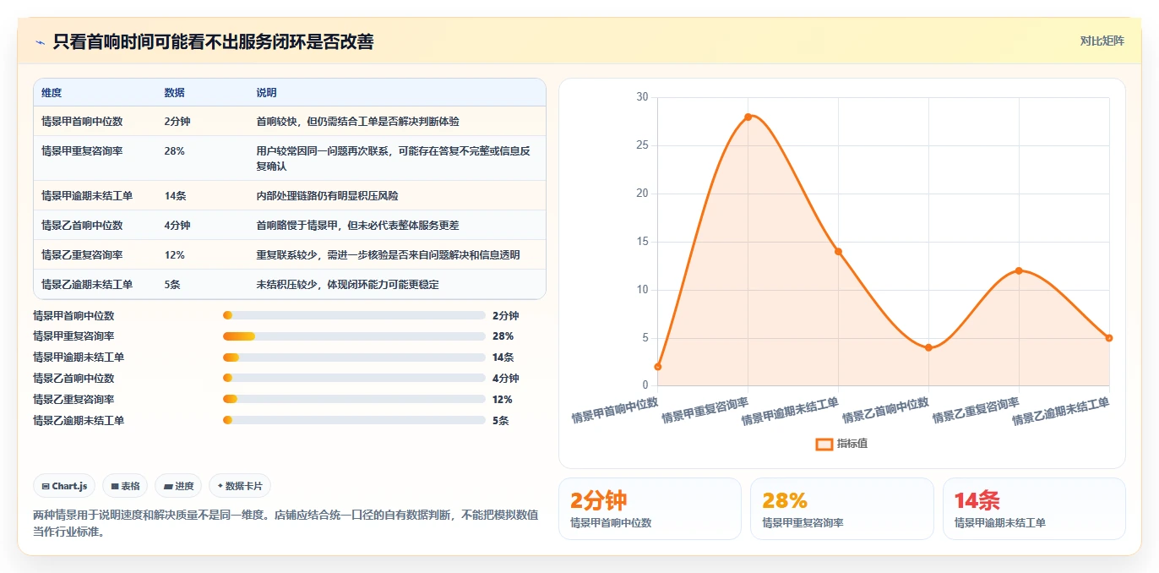Click description starting 首响略慢于情景甲
1159x573 pixels.
pyautogui.click(x=358, y=226)
